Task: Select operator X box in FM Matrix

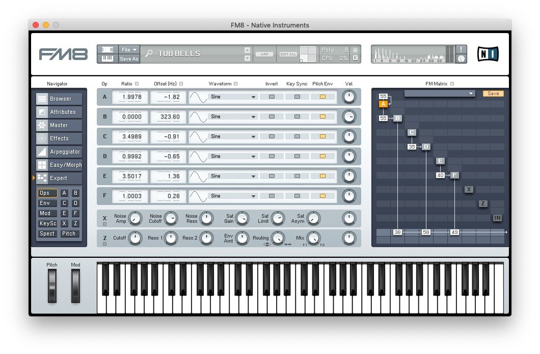Action: point(469,189)
